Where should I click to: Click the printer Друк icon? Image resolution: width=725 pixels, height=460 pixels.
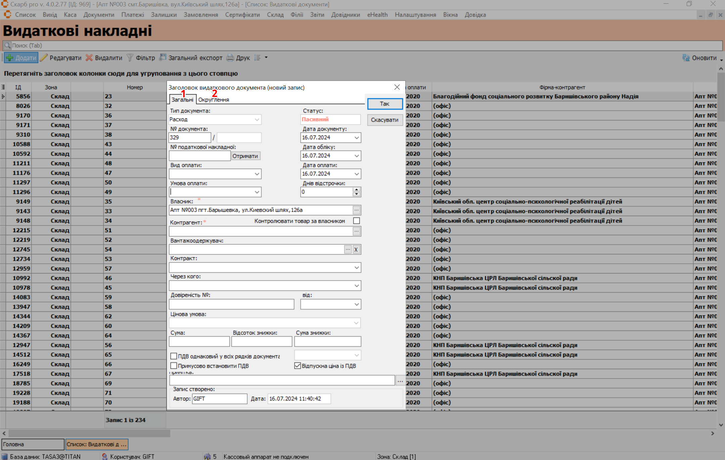[230, 58]
